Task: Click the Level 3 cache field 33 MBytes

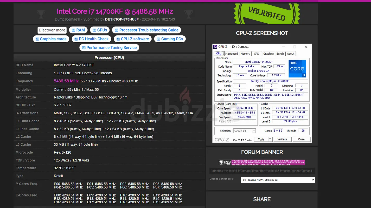Action: [x=290, y=121]
